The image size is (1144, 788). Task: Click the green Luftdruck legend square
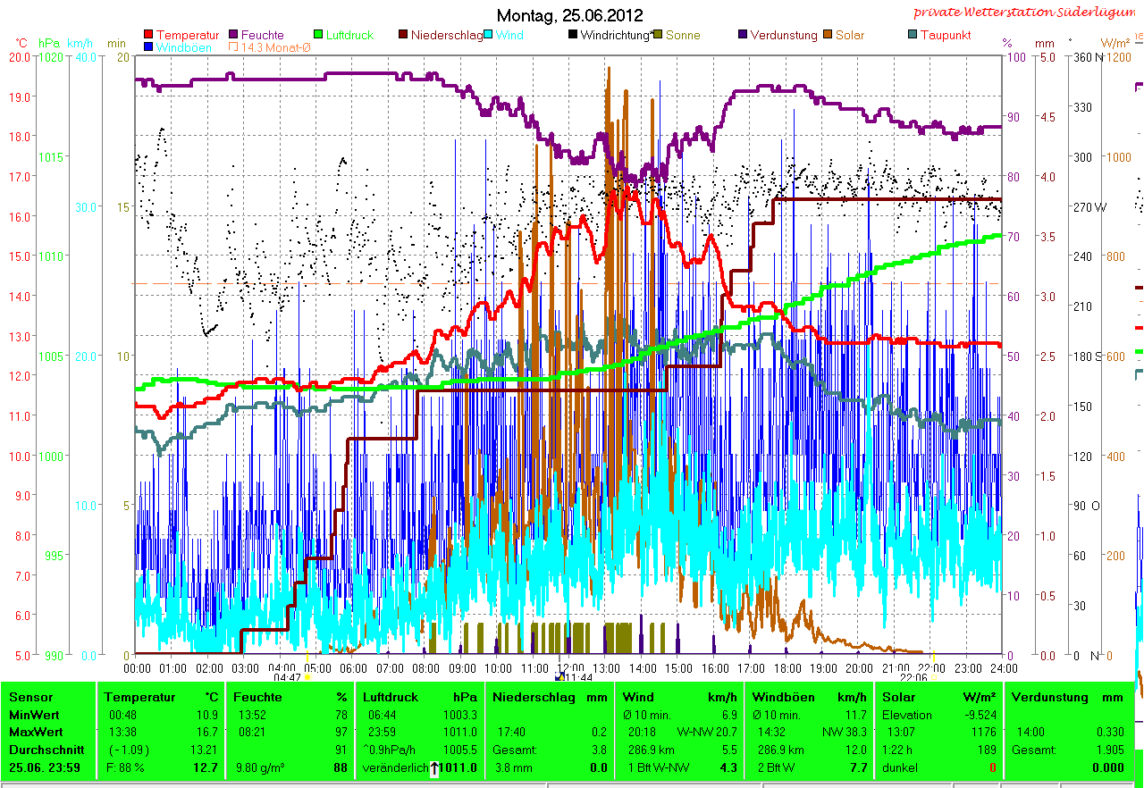pos(316,36)
